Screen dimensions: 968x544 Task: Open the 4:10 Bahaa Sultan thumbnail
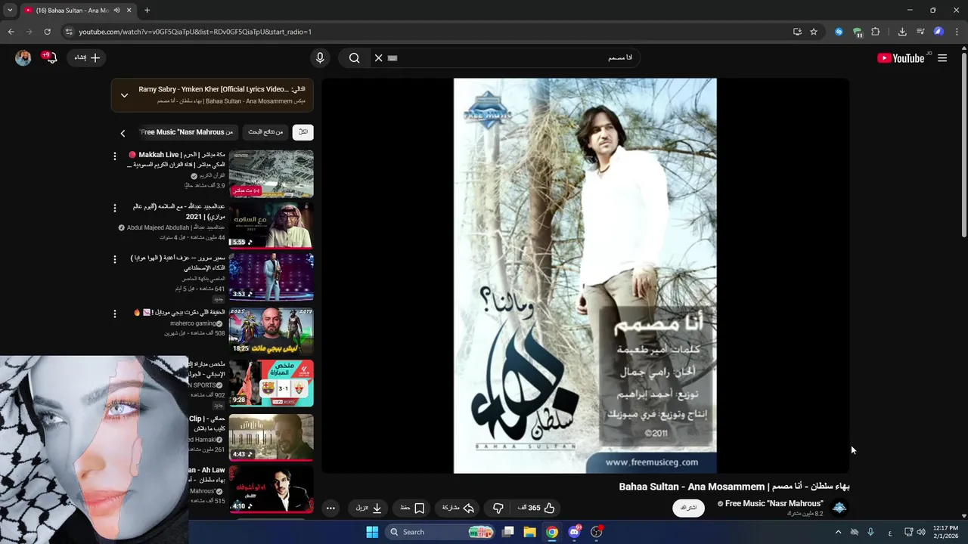point(271,489)
